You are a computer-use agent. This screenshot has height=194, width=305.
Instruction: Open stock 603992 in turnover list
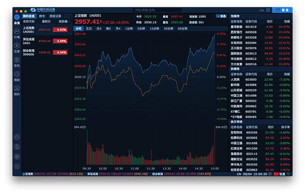coord(260,138)
